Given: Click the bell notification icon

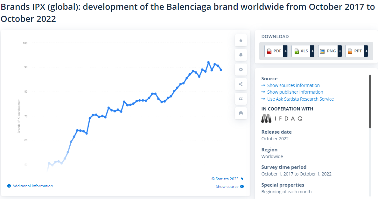Looking at the screenshot, I should 241,55.
